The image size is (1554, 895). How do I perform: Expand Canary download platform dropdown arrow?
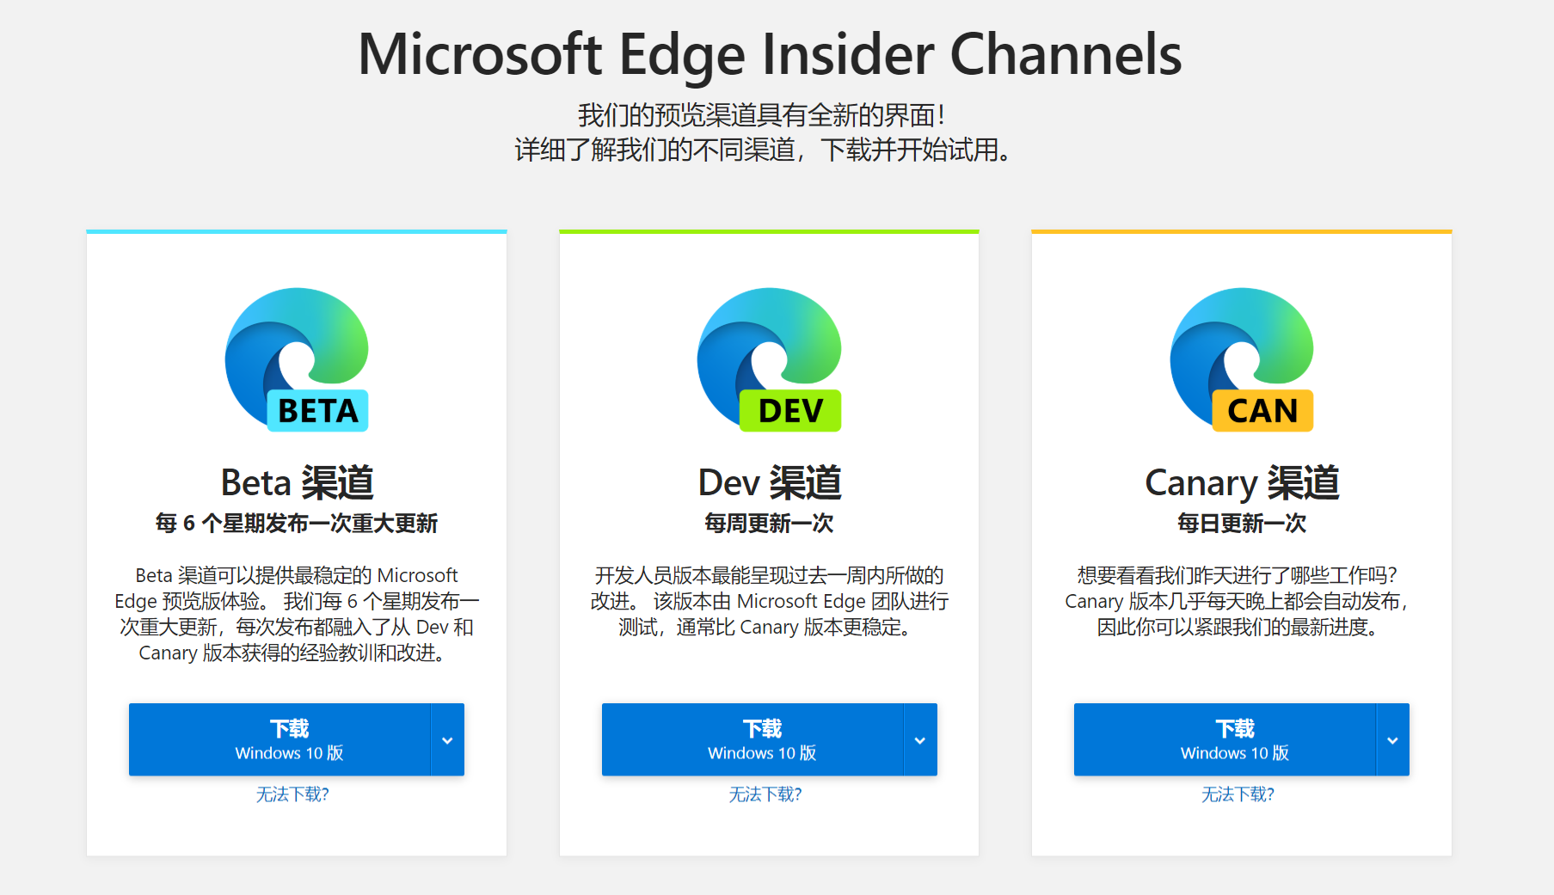1392,739
